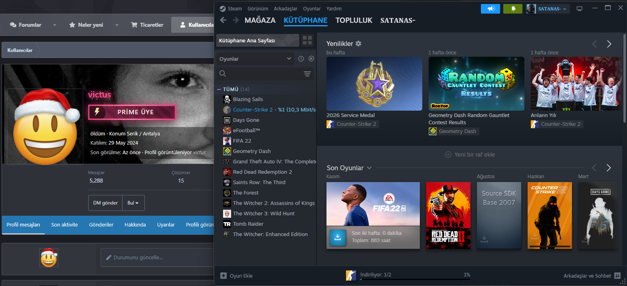
Task: Click The Witcher 3 list icon
Action: pyautogui.click(x=227, y=213)
